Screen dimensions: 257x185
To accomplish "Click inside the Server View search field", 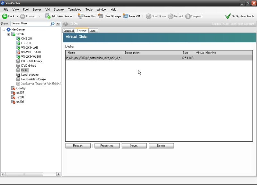I will tap(31, 23).
